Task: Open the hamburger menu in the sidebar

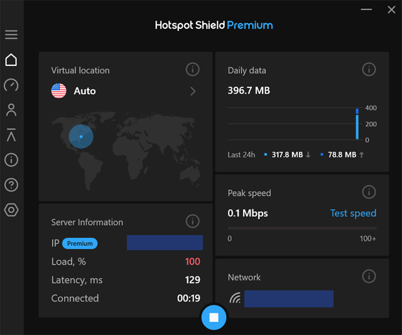Action: 11,35
